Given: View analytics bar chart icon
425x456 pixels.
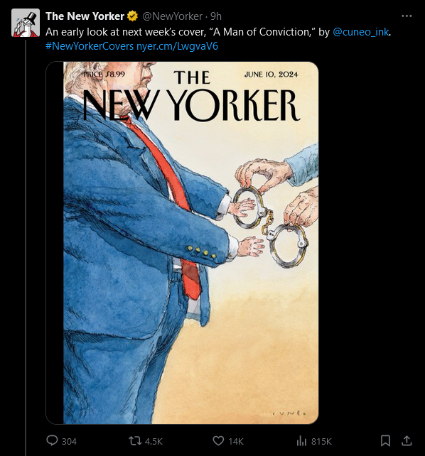Looking at the screenshot, I should point(301,441).
